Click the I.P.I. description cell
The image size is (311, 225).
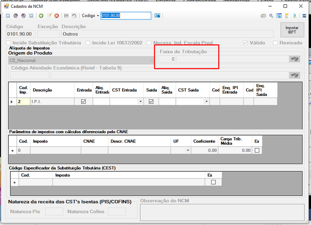[x=52, y=102]
